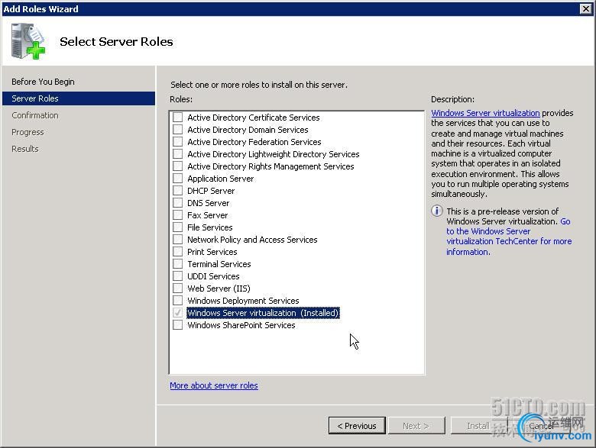The image size is (596, 448).
Task: Tick the Fax Server checkbox
Action: tap(177, 215)
